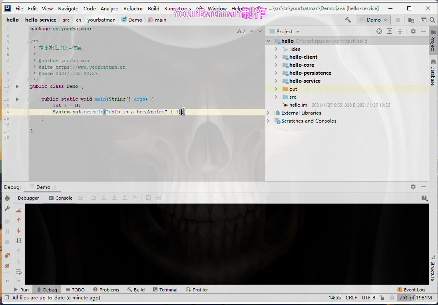The image size is (438, 305).
Task: Click Pause Program in debug sidebar
Action: [7, 232]
